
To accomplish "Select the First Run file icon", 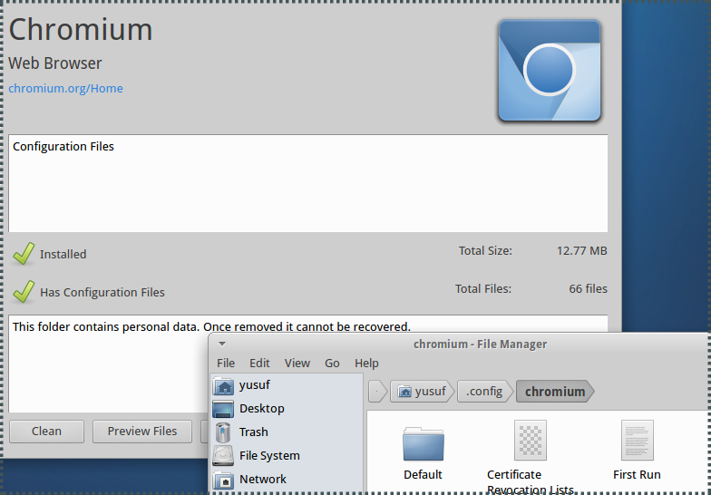I will (x=637, y=441).
